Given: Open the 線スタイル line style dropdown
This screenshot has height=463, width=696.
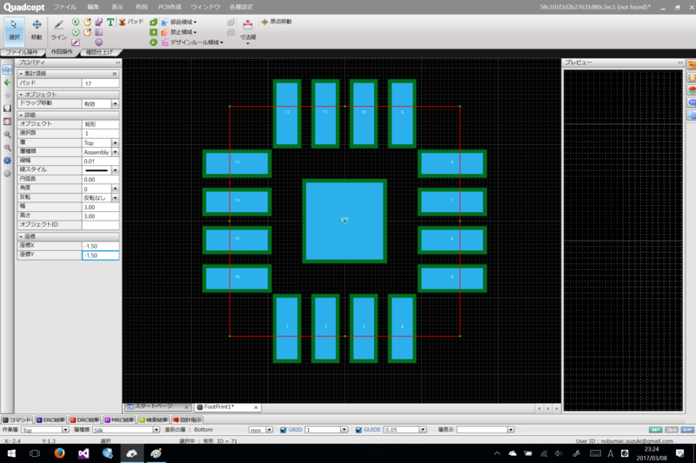Looking at the screenshot, I should (115, 170).
